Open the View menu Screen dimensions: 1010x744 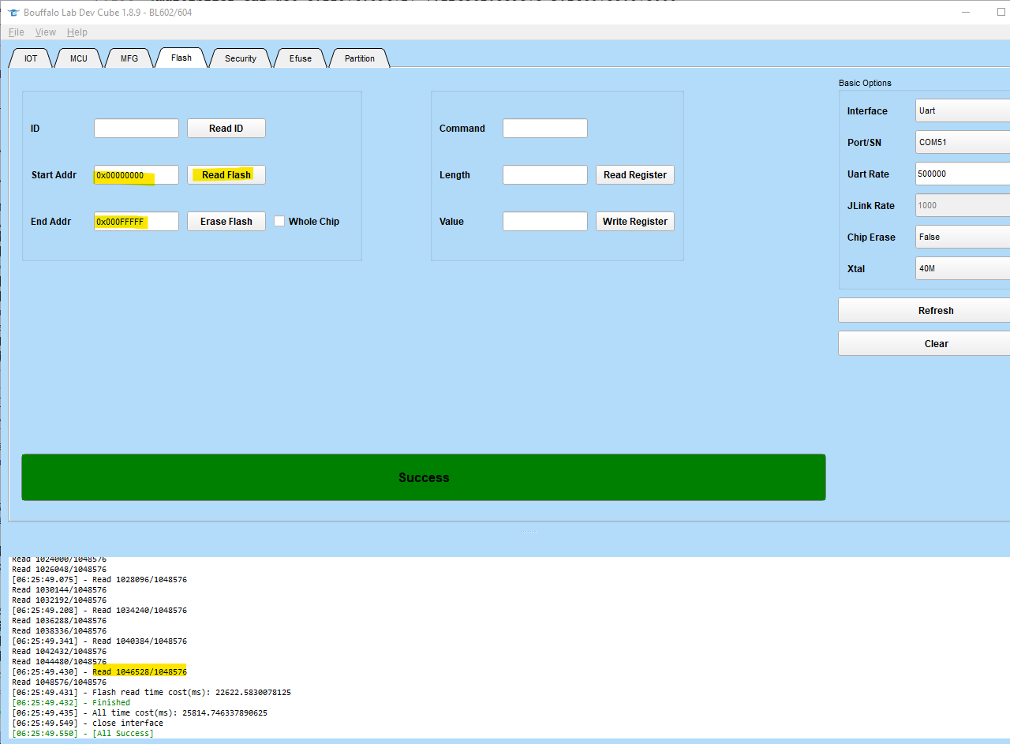[46, 32]
